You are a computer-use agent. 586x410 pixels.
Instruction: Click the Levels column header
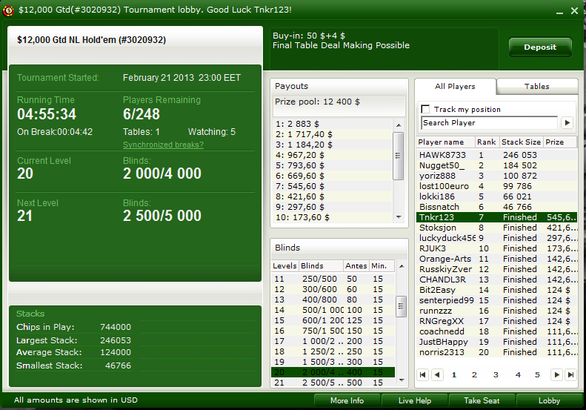[x=284, y=266]
